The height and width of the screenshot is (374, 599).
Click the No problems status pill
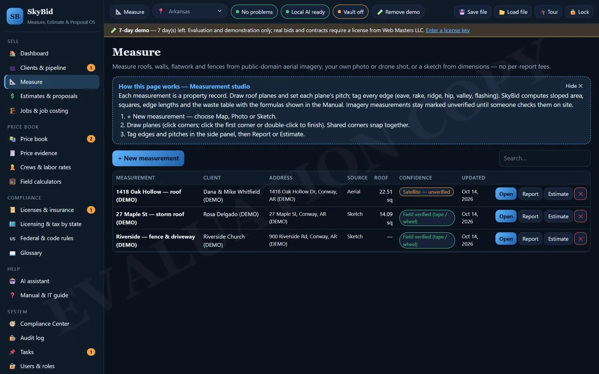coord(254,12)
